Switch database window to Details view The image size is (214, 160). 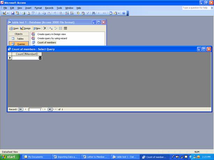point(66,28)
